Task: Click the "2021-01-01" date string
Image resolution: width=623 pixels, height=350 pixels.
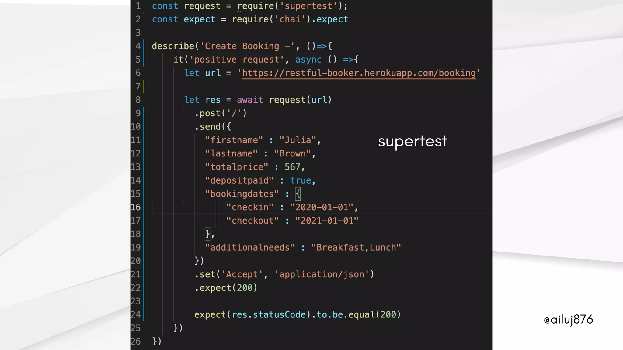Action: pyautogui.click(x=327, y=221)
